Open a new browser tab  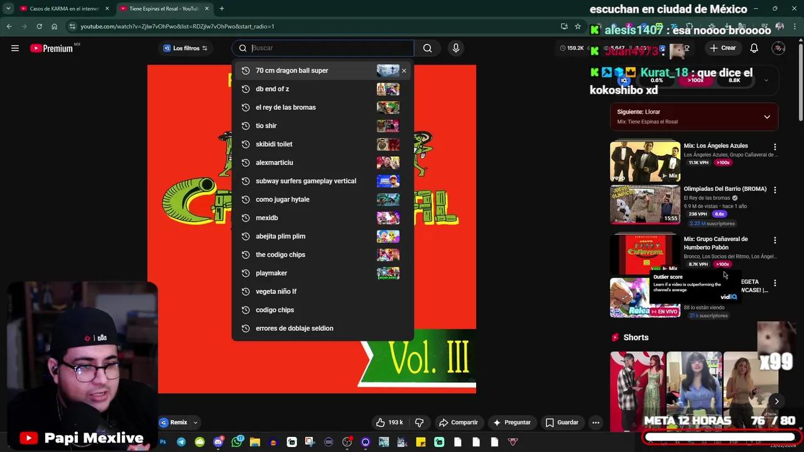point(222,9)
